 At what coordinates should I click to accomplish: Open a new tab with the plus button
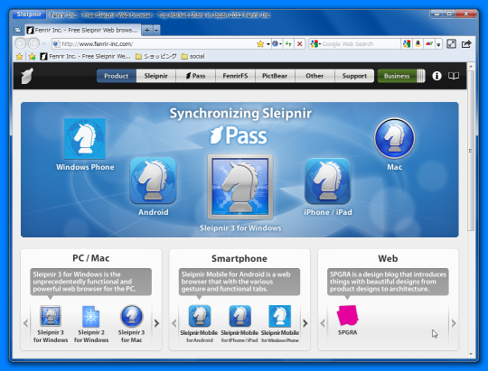click(147, 30)
